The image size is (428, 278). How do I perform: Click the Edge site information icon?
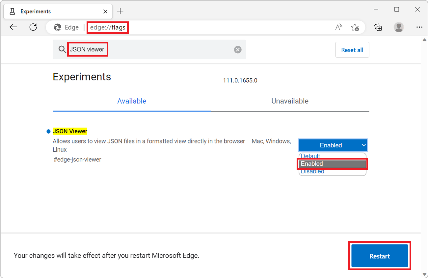coord(57,27)
